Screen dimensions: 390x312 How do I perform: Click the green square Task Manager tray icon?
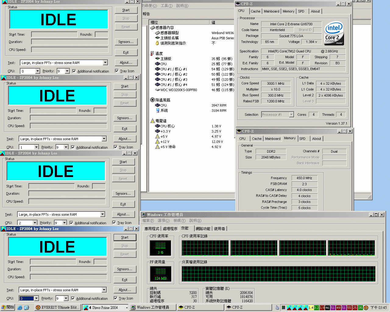pyautogui.click(x=283, y=308)
